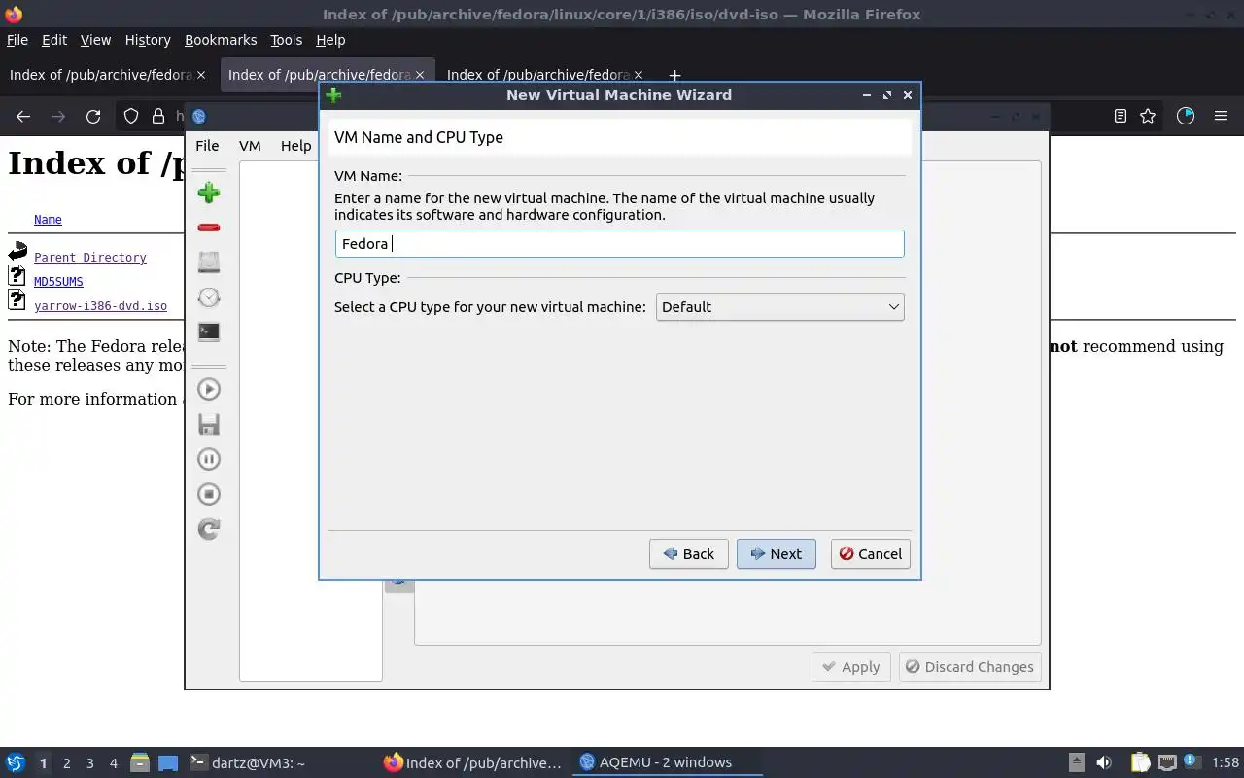Screen dimensions: 1244x778
Task: Click Reset VM arrow icon in AQEMU
Action: (x=208, y=529)
